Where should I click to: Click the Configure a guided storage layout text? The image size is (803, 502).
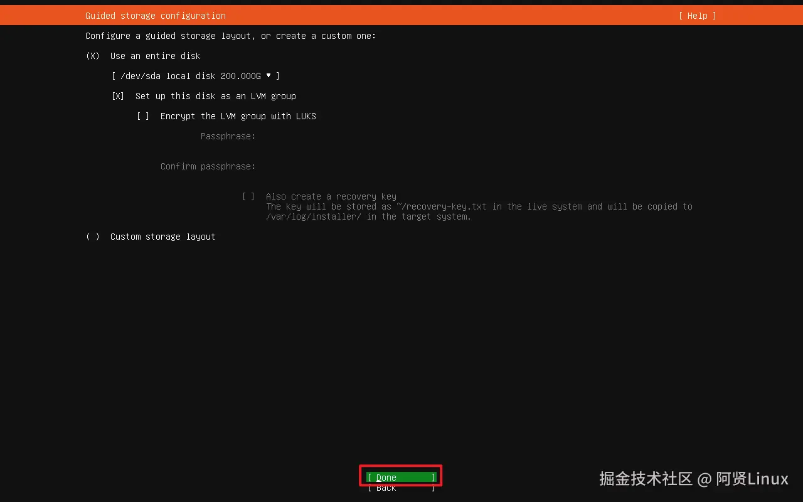pos(231,36)
